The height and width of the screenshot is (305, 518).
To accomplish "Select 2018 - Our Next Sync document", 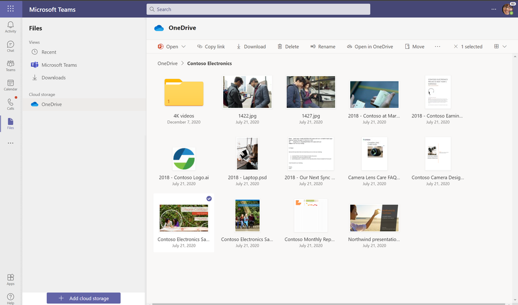I will tap(310, 154).
